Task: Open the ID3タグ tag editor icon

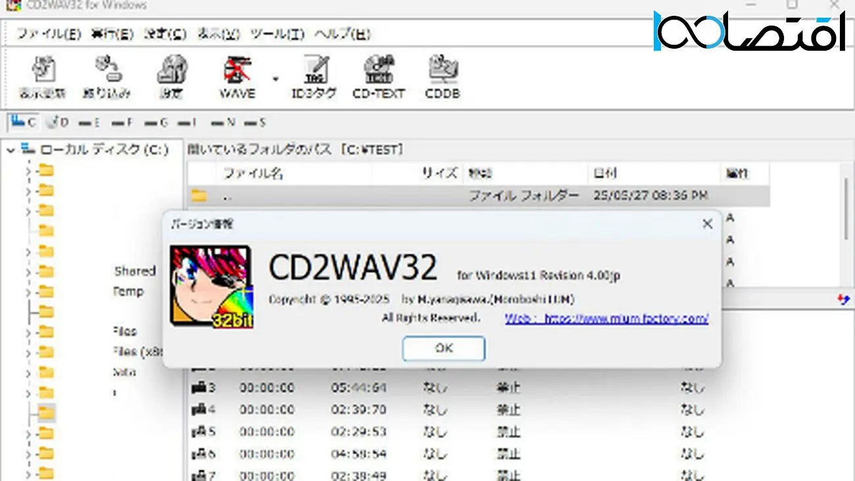Action: 314,76
